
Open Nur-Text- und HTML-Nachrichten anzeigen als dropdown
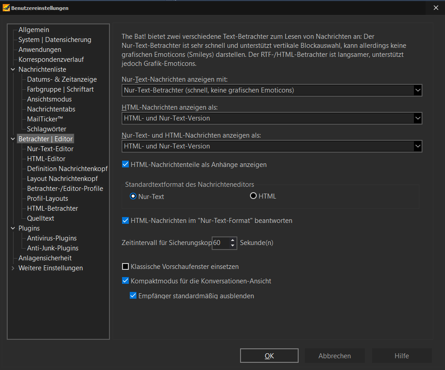[x=417, y=146]
